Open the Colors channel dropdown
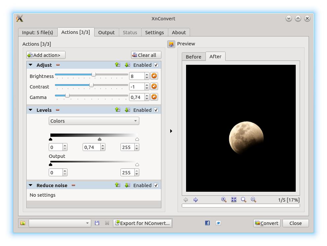 pos(94,121)
